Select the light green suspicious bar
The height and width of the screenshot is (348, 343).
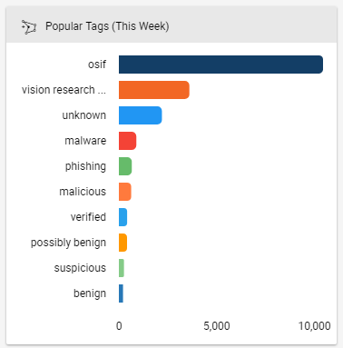point(122,268)
